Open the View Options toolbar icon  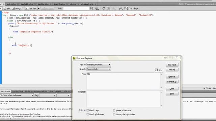point(109,8)
